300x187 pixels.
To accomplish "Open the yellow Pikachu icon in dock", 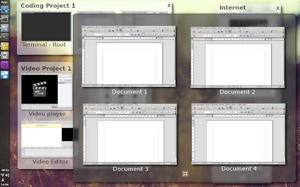I will point(5,46).
